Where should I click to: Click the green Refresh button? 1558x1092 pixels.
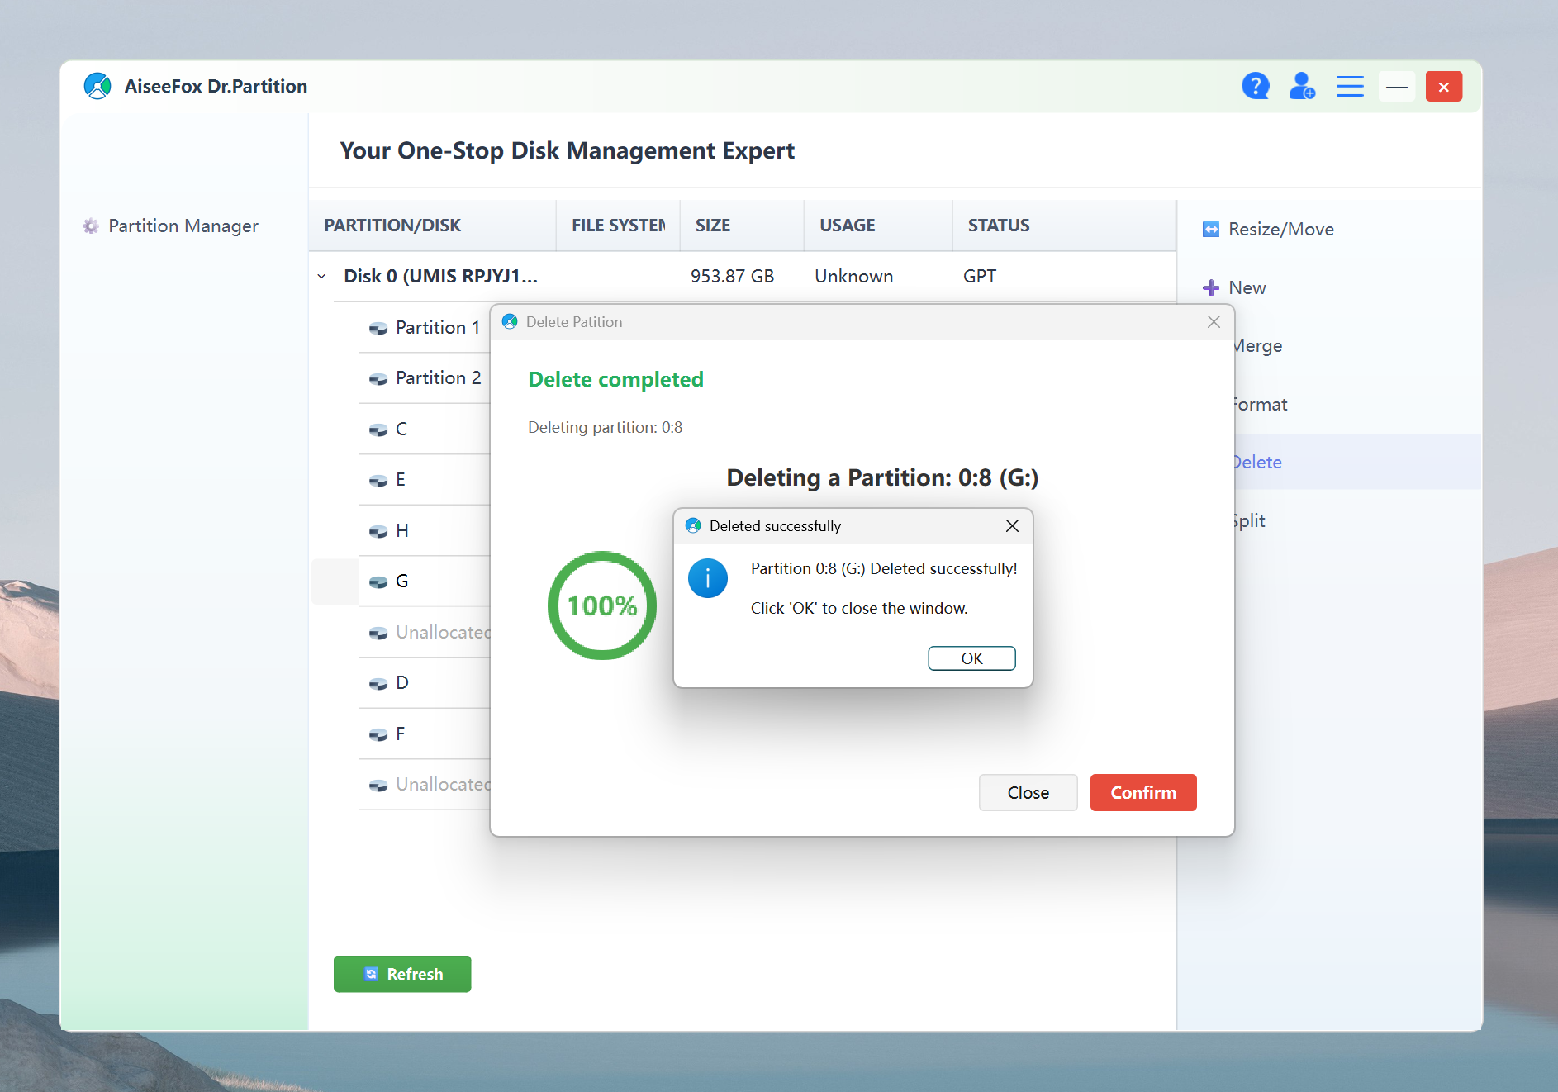402,974
